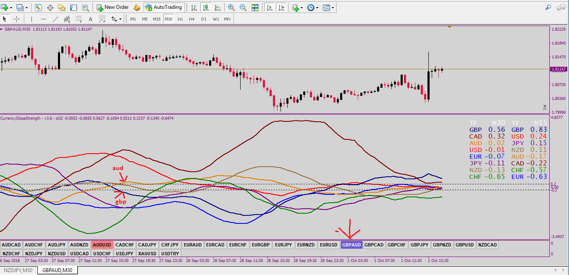Toggle the chart shift button
The height and width of the screenshot is (275, 569).
click(281, 7)
